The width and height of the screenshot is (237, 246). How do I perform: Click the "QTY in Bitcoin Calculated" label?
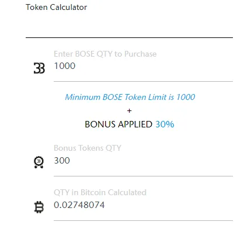coord(100,192)
